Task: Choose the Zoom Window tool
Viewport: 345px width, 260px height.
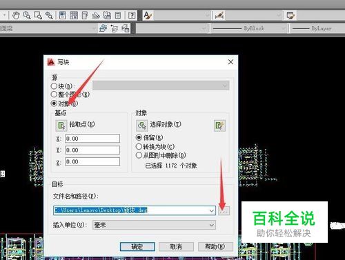Action: 38,15
